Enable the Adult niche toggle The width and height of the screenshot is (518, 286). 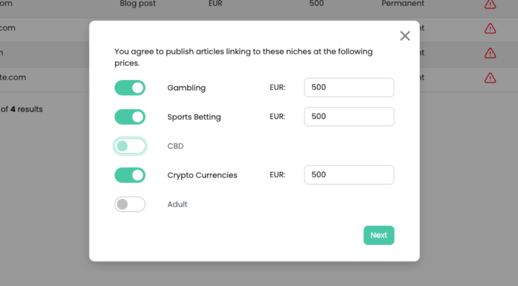pyautogui.click(x=130, y=204)
